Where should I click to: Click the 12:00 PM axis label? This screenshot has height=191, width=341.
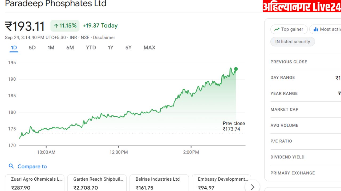(119, 152)
